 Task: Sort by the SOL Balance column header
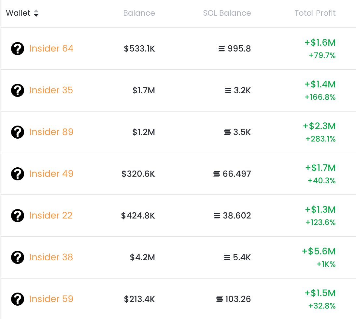[227, 13]
